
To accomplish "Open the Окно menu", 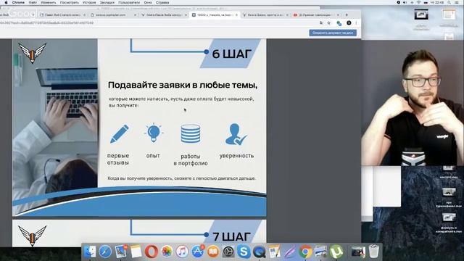I will tap(148, 2).
